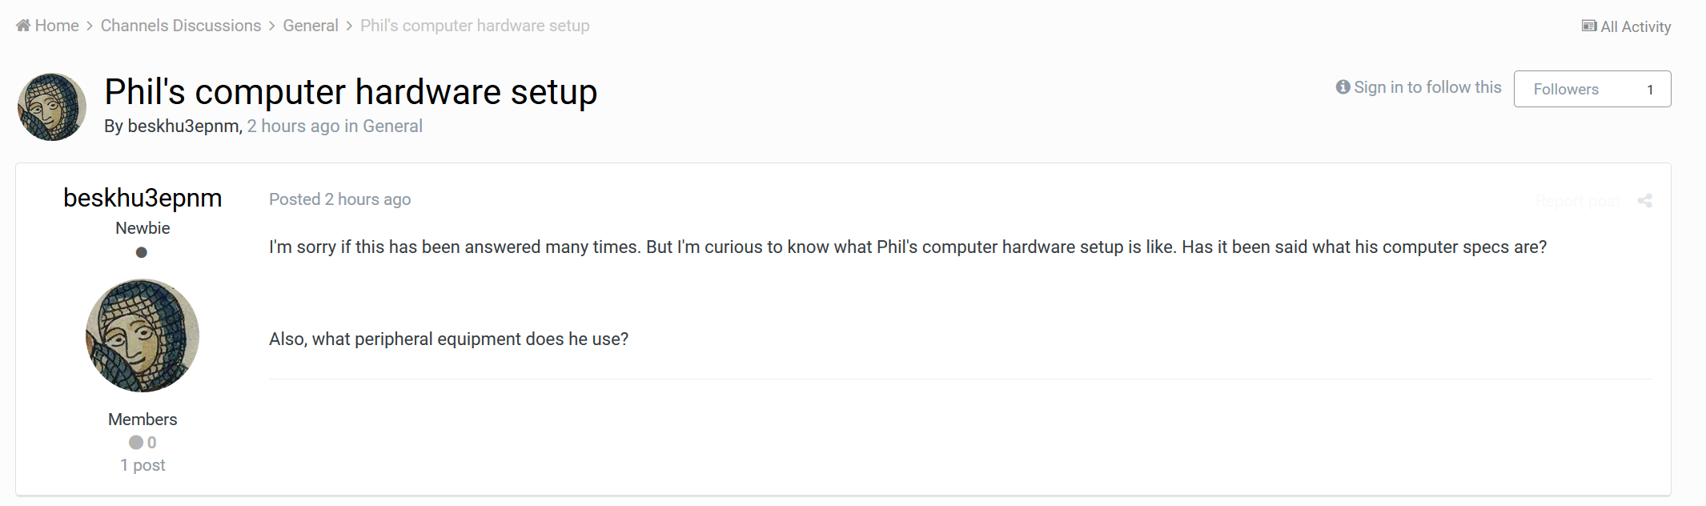Click the 1 post count
This screenshot has width=1706, height=506.
point(143,465)
